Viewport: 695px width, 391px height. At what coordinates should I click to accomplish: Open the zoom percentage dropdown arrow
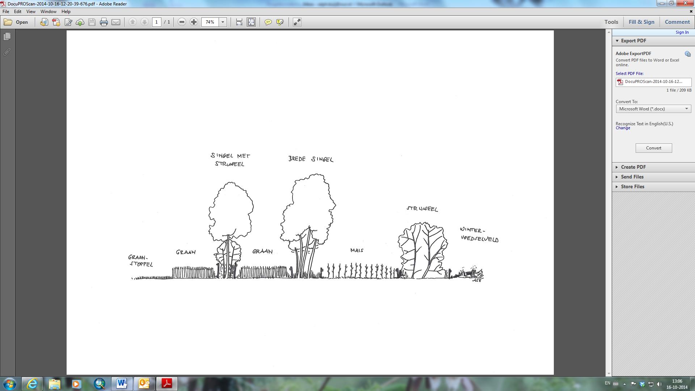coord(223,22)
